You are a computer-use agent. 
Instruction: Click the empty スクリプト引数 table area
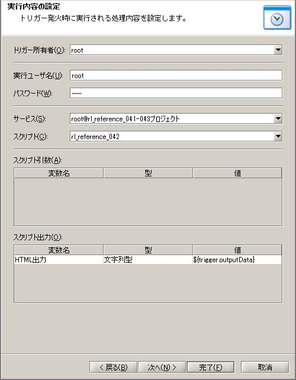pos(148,202)
